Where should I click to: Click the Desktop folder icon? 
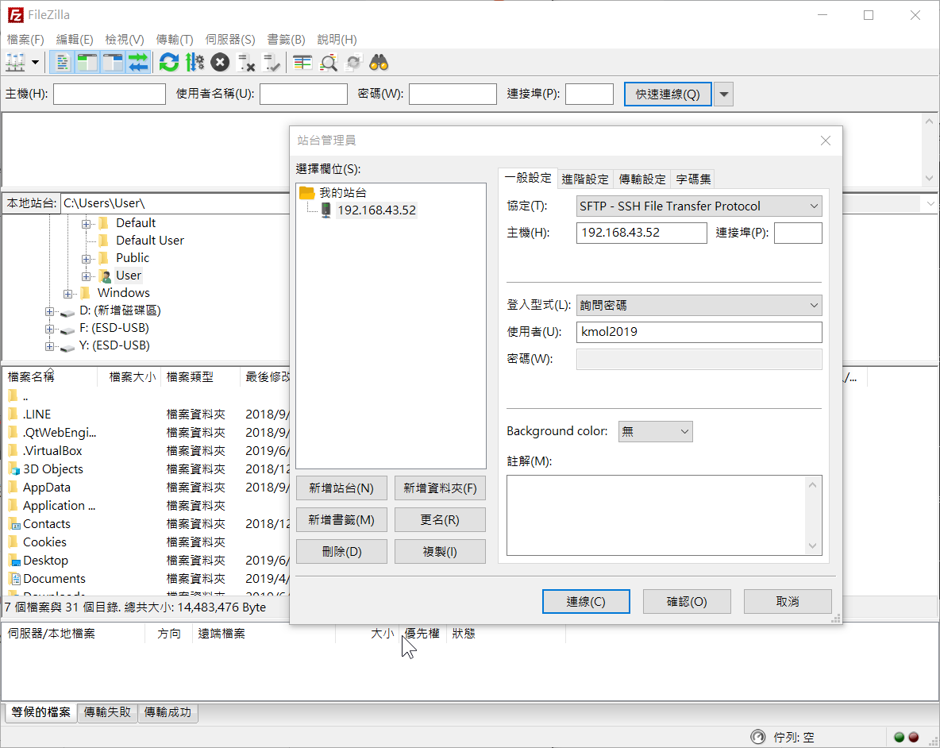14,561
